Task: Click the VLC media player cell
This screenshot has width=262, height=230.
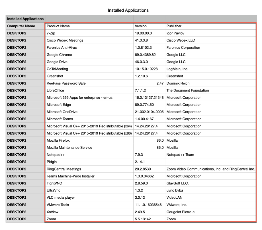Action: 89,198
